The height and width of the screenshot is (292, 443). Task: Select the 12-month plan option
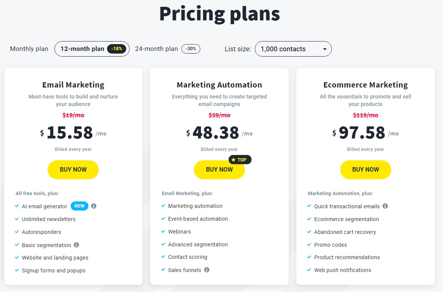click(x=92, y=49)
